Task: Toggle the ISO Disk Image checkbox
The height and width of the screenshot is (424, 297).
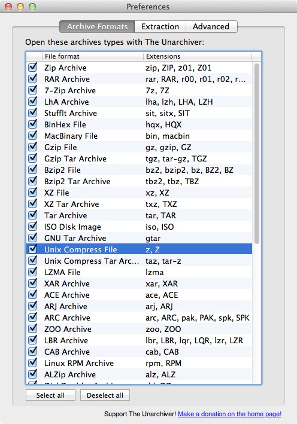Action: click(x=32, y=226)
